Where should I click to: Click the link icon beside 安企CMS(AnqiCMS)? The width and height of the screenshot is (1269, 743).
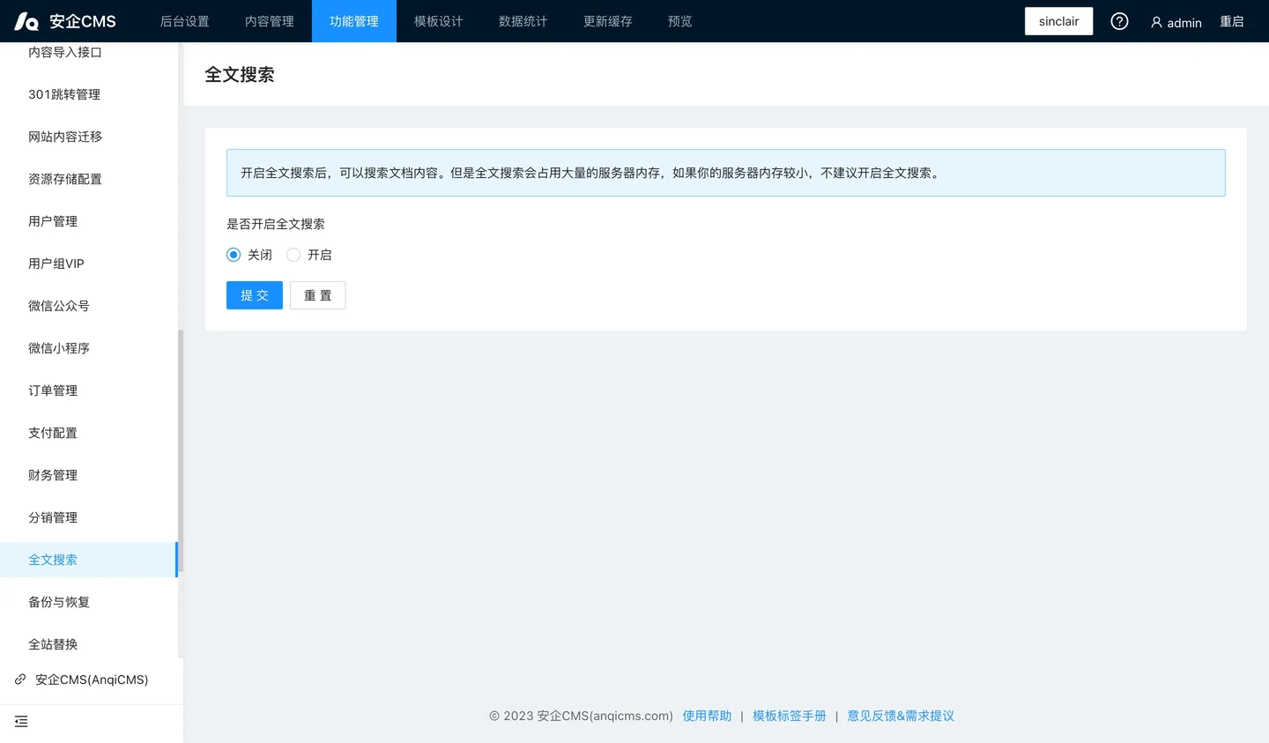pyautogui.click(x=20, y=680)
